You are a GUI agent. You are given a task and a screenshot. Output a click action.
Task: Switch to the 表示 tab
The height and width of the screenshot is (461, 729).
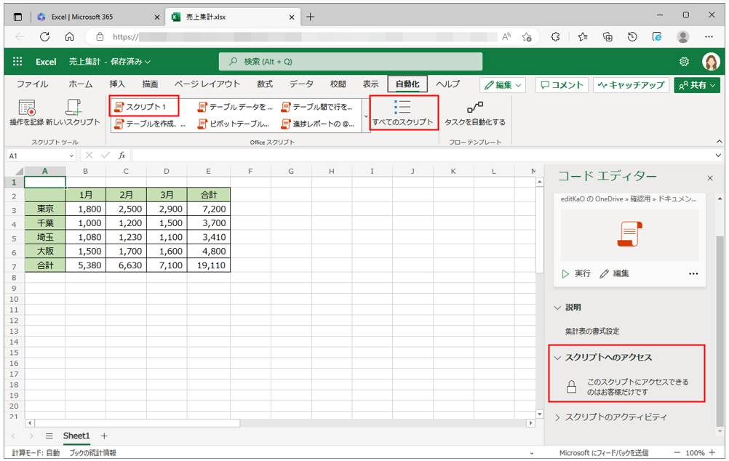pyautogui.click(x=370, y=84)
